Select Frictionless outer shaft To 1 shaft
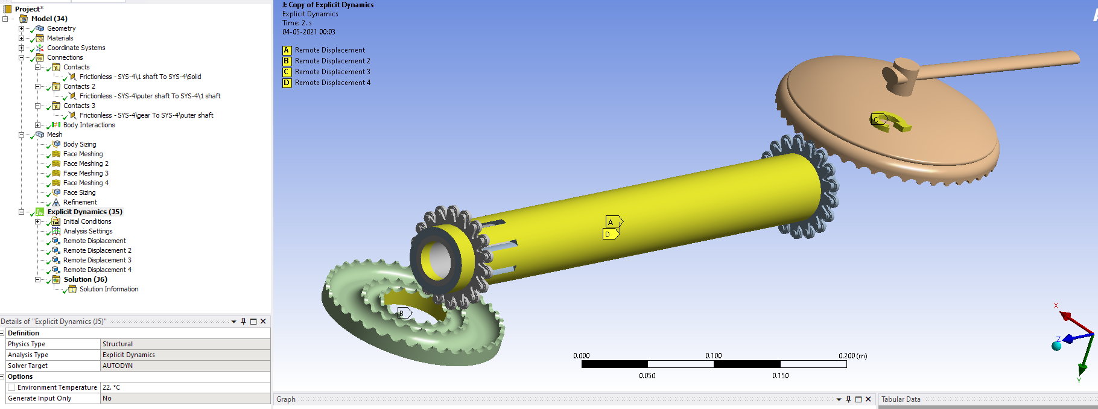Viewport: 1098px width, 409px height. (x=150, y=96)
